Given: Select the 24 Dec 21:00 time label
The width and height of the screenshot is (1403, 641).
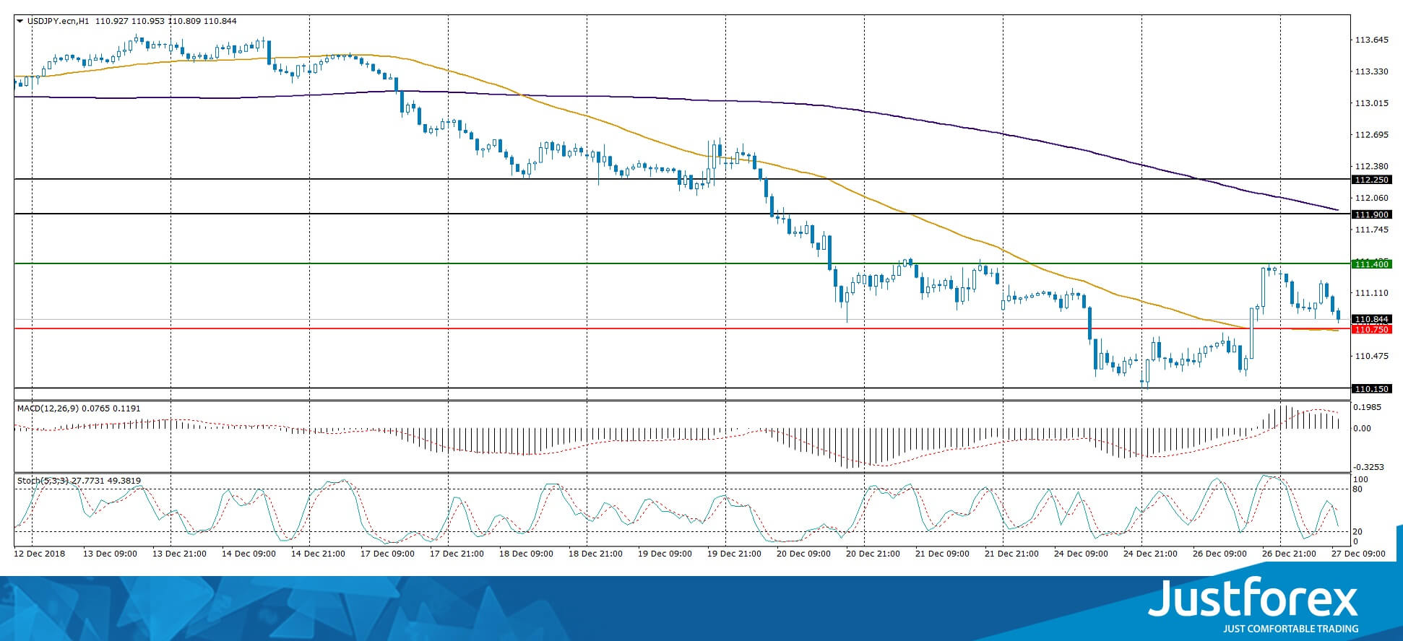Looking at the screenshot, I should (x=1150, y=554).
